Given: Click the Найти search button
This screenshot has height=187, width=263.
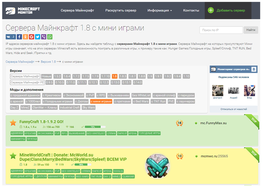Looking at the screenshot, I should (251, 30).
